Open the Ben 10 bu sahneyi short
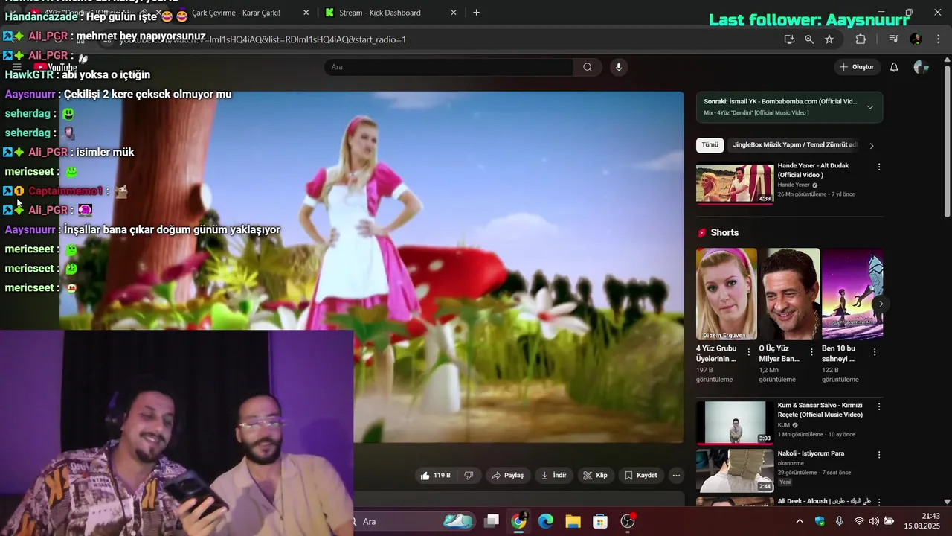Viewport: 952px width, 536px height. tap(852, 294)
